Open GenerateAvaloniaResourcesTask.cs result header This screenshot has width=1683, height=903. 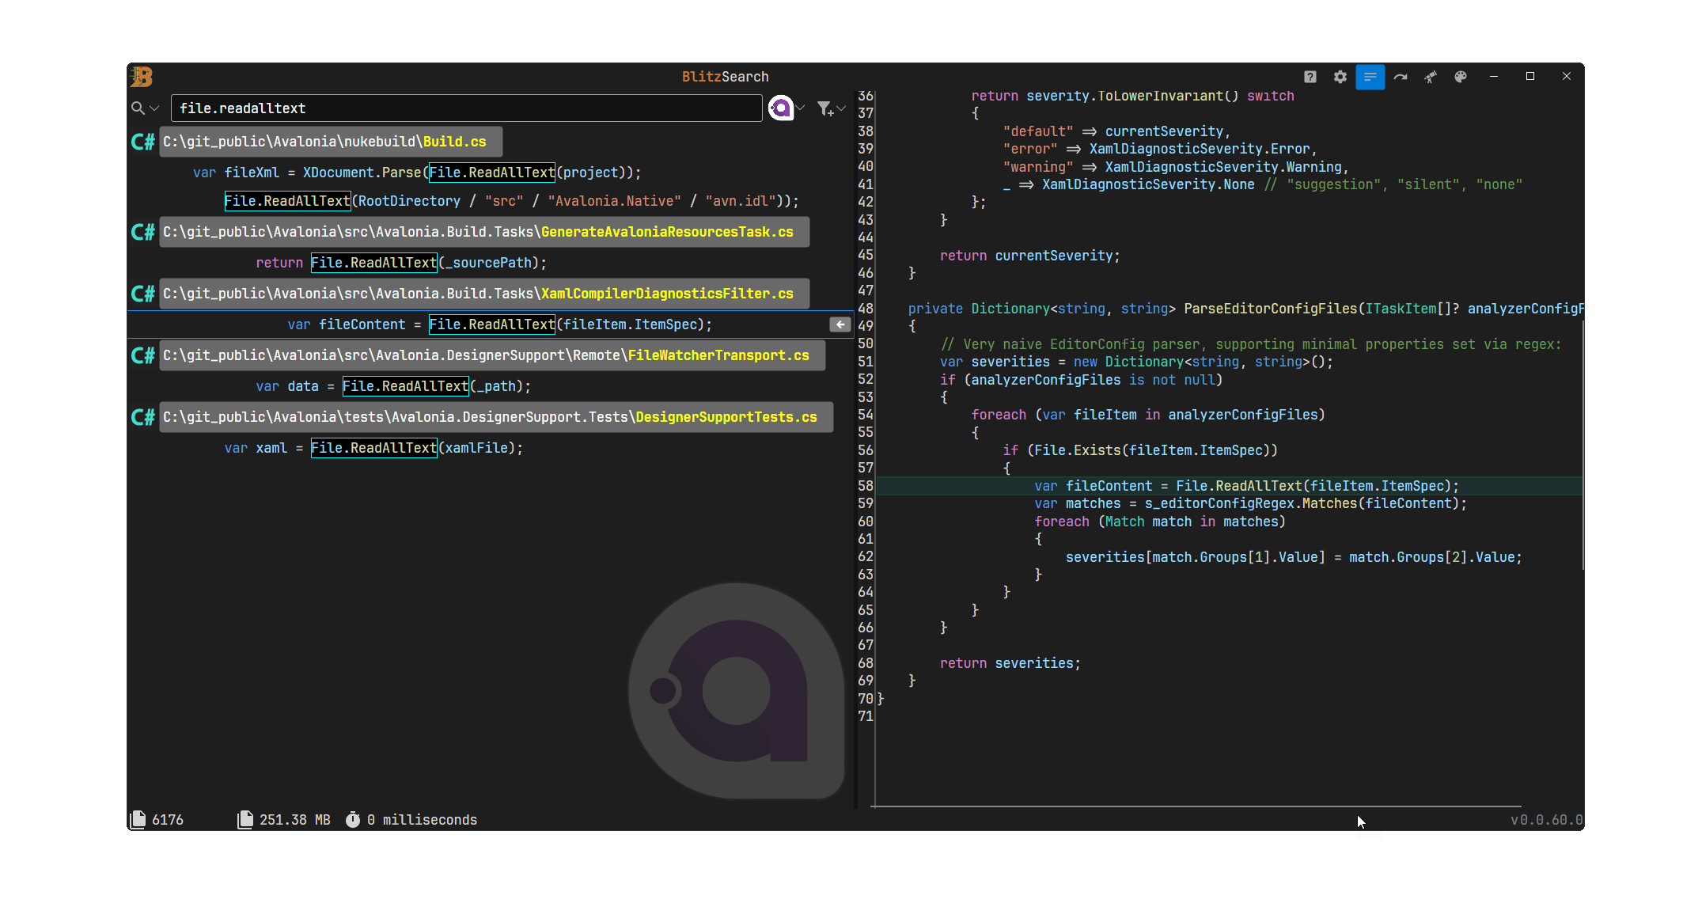pyautogui.click(x=484, y=232)
